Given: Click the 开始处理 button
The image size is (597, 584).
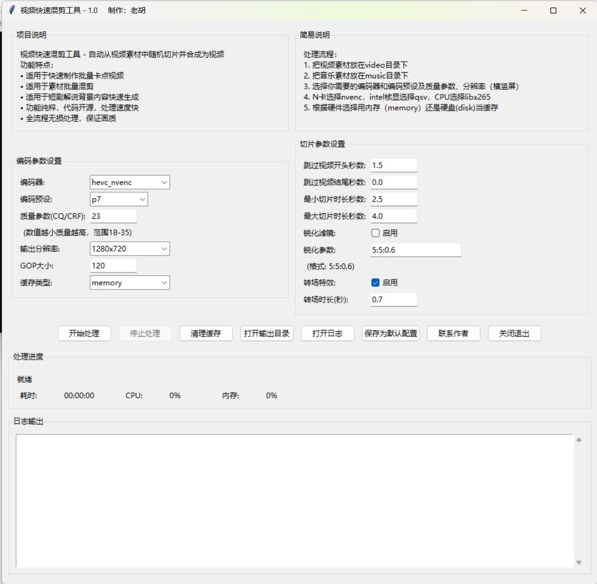Looking at the screenshot, I should (84, 334).
